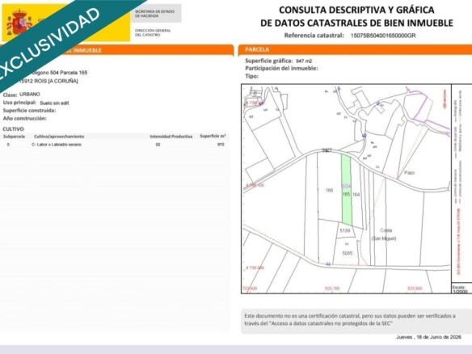Click the '970' surface cell in table
The image size is (472, 354).
coord(221,145)
